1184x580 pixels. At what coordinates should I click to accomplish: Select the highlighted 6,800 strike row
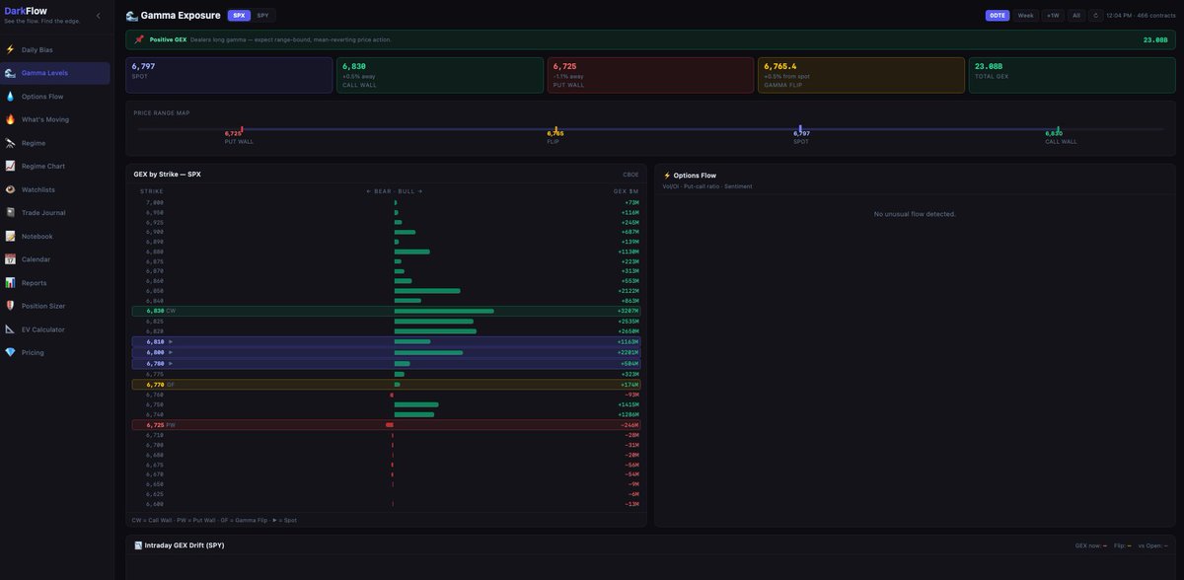[387, 352]
